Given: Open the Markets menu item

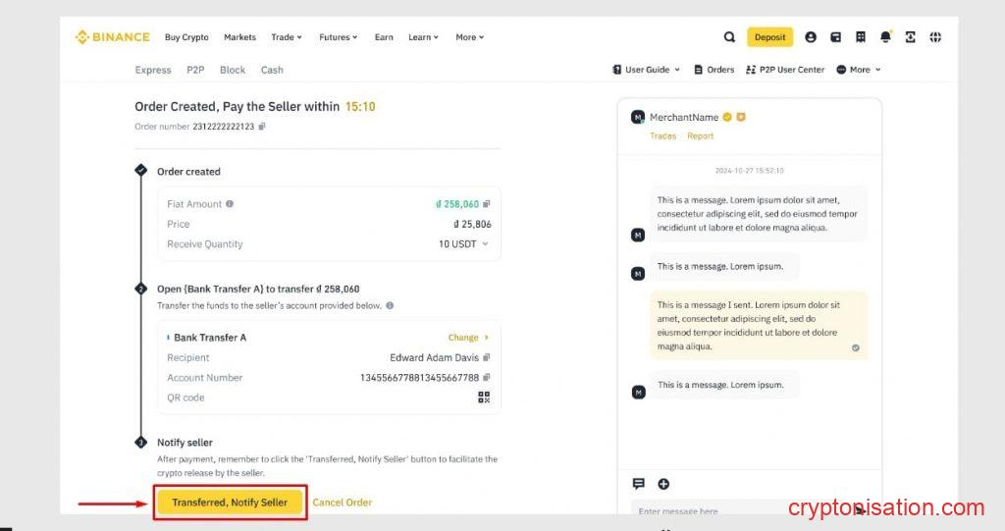Looking at the screenshot, I should (x=239, y=37).
